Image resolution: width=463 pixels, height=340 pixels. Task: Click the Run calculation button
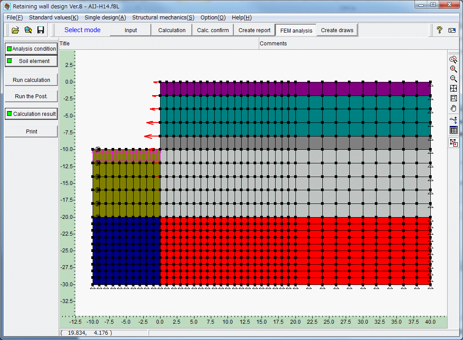coord(31,80)
